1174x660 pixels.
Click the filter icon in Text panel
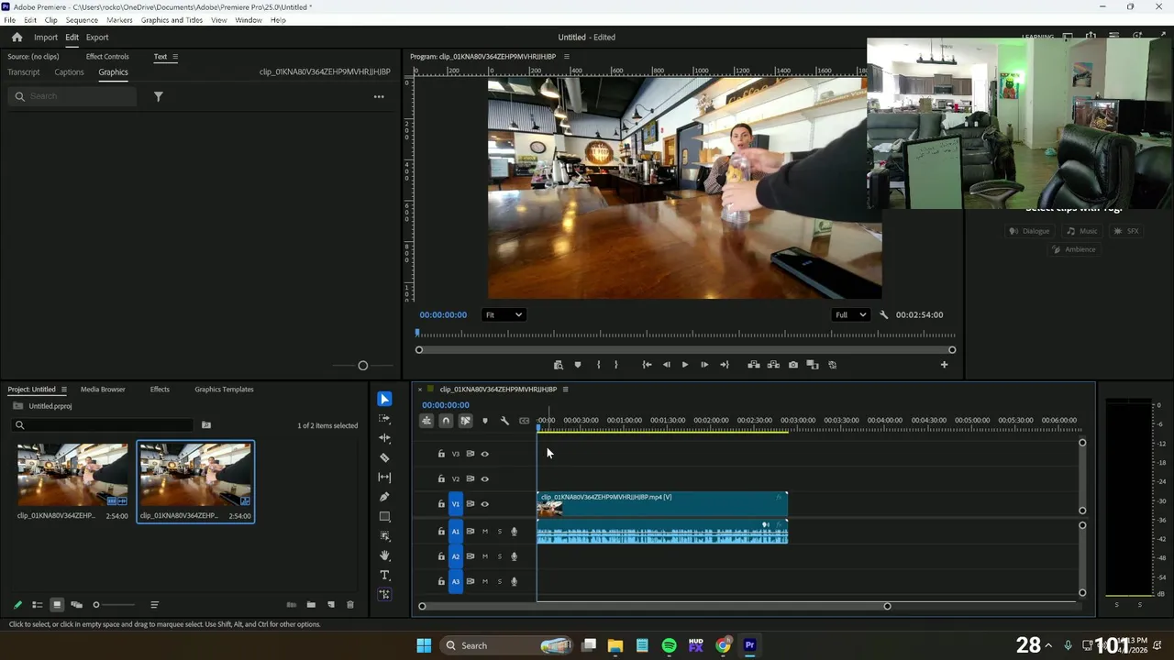158,96
